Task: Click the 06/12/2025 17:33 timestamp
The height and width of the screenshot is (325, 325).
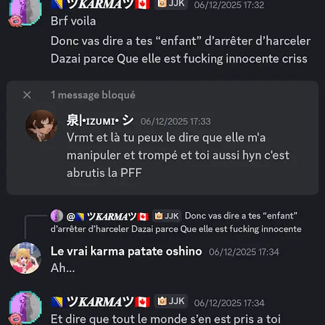Action: 175,121
